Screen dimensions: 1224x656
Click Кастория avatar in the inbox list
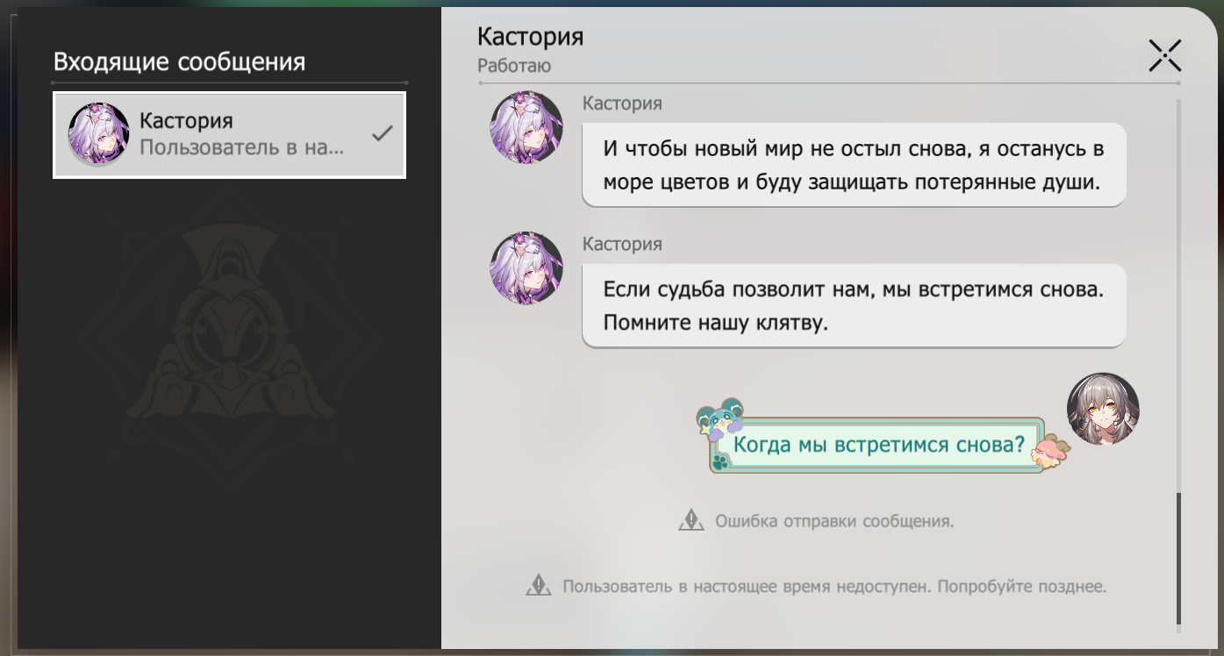click(99, 133)
